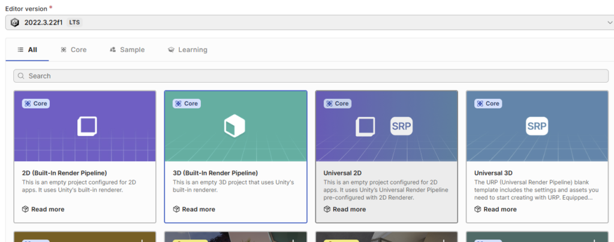Click the Core badge on the 2D Built-In card
Viewport: 614px width, 242px height.
point(35,104)
